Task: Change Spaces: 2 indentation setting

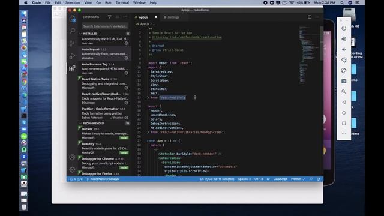Action: point(244,179)
